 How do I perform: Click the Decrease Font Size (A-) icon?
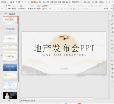[74, 6]
